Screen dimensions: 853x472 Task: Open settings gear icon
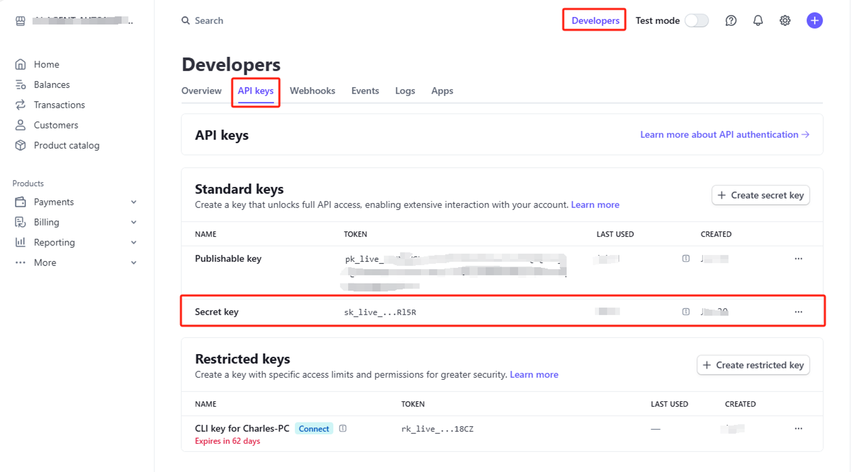click(x=785, y=20)
